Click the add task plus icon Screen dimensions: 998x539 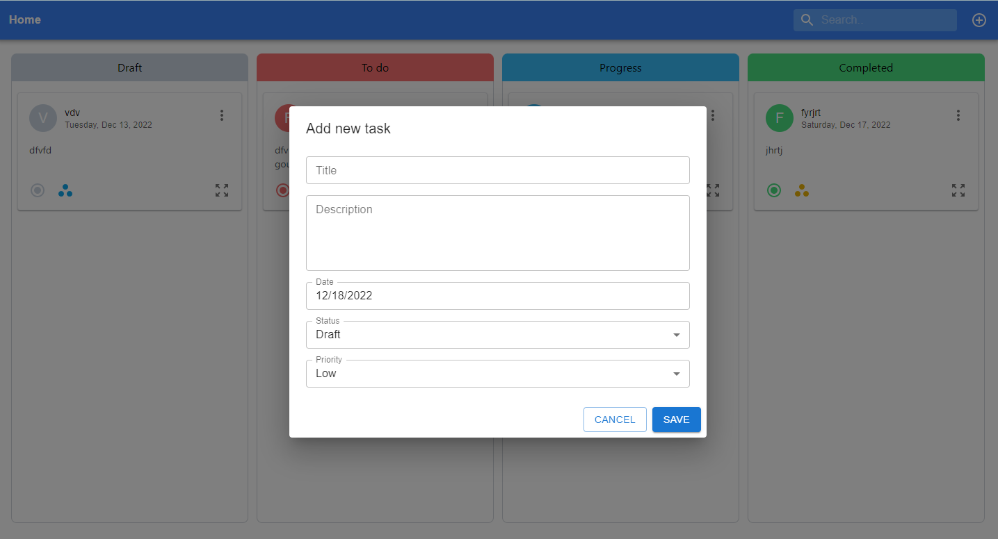tap(979, 19)
